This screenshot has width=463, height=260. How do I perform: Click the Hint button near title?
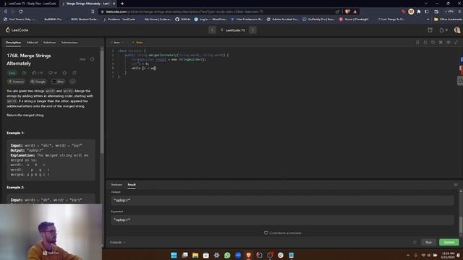82,59
